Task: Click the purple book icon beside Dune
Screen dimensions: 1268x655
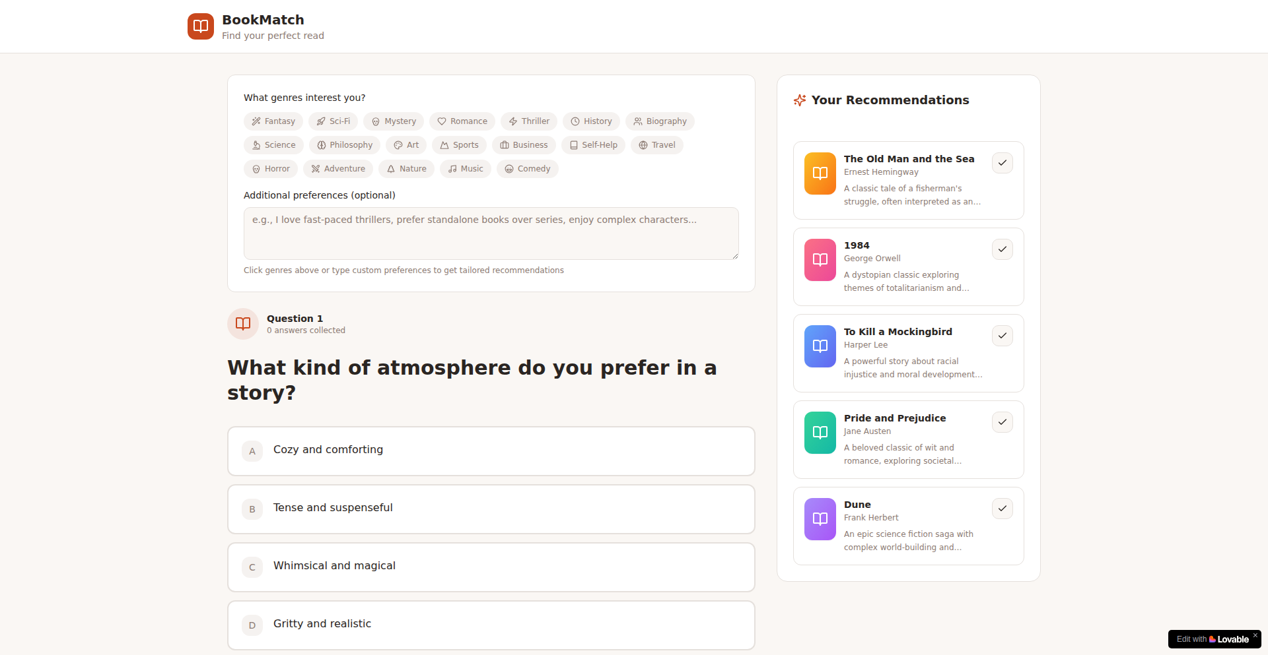Action: pyautogui.click(x=820, y=519)
